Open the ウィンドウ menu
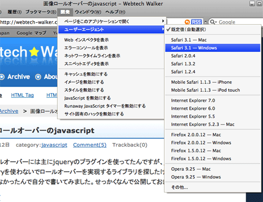This screenshot has height=202, width=263. click(88, 12)
